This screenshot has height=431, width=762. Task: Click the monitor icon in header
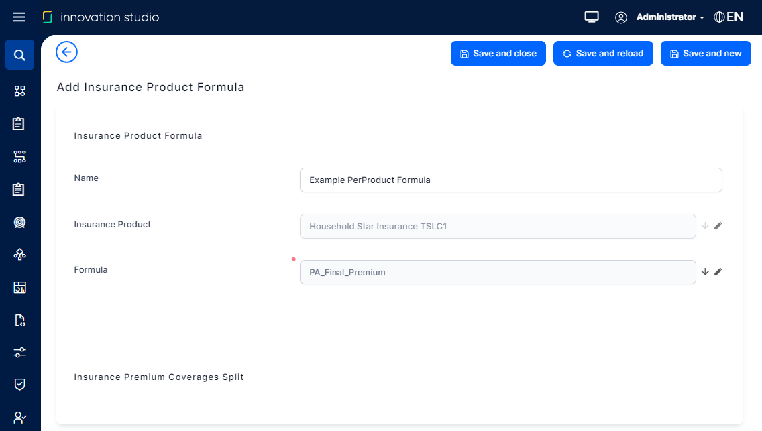591,17
